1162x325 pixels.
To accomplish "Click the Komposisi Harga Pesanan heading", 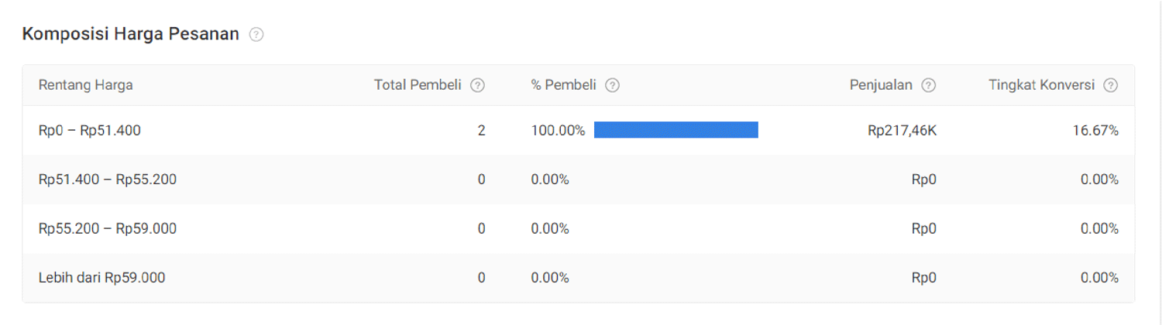I will pyautogui.click(x=130, y=35).
